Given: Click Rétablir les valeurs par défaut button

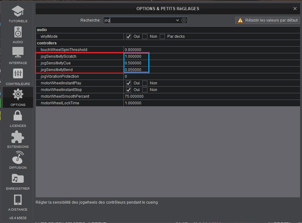Looking at the screenshot, I should tap(268, 20).
